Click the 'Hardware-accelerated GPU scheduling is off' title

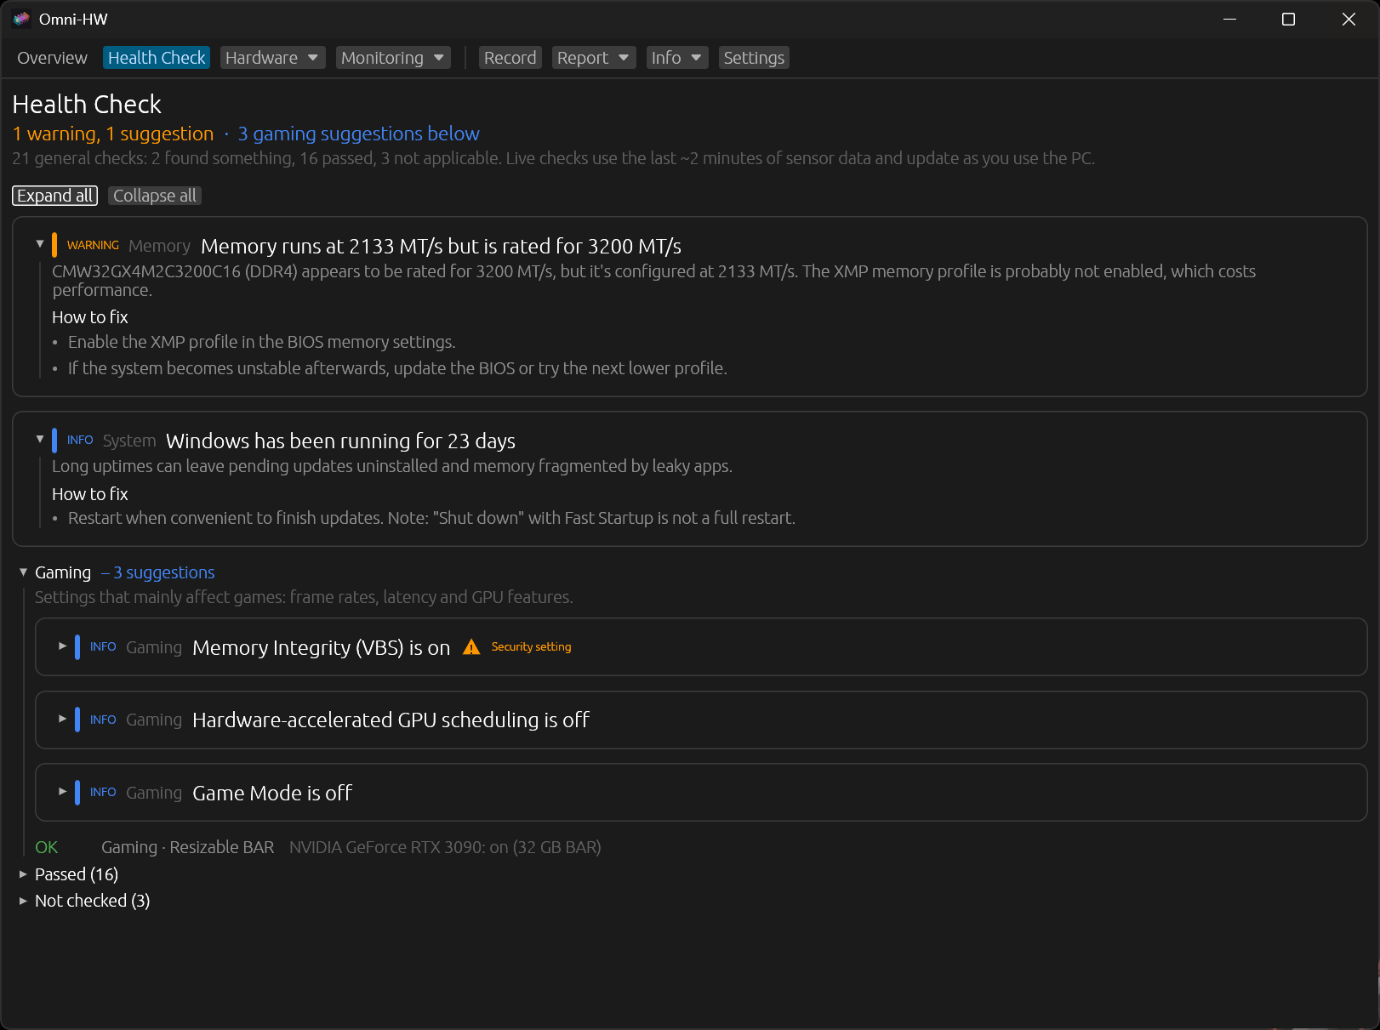(391, 720)
